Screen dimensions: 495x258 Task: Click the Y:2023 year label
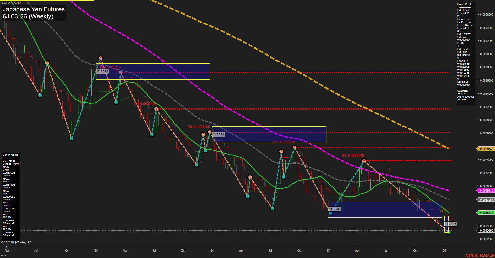point(102,71)
